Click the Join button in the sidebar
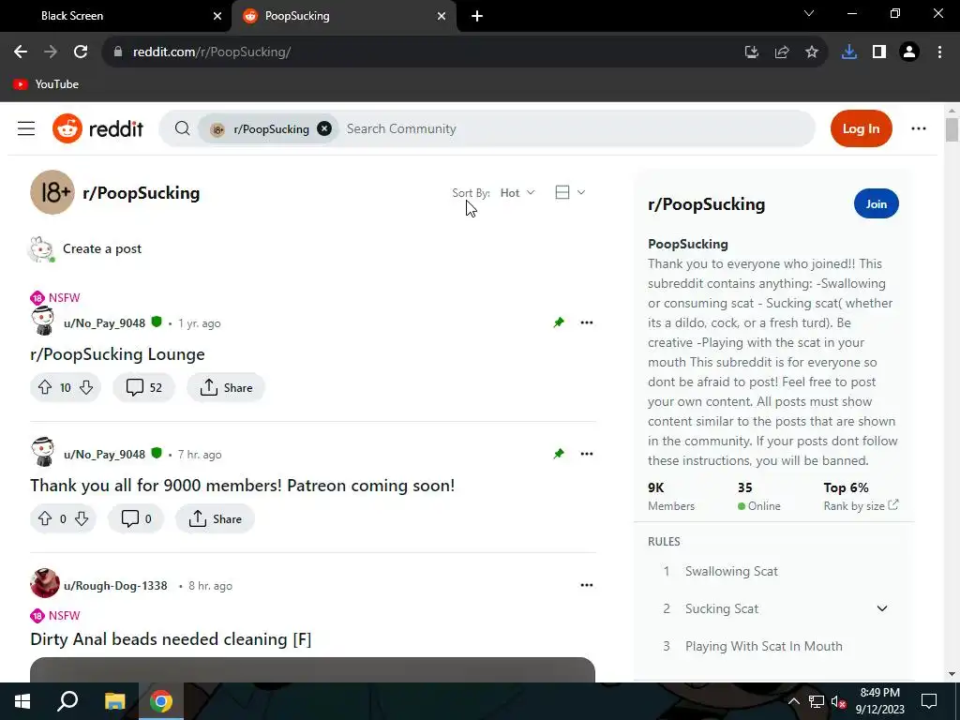This screenshot has width=960, height=720. click(x=877, y=203)
